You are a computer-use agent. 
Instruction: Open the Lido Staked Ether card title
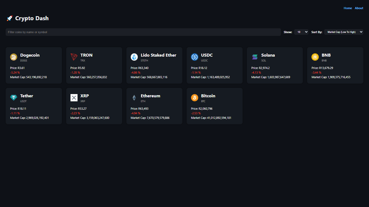coord(159,55)
